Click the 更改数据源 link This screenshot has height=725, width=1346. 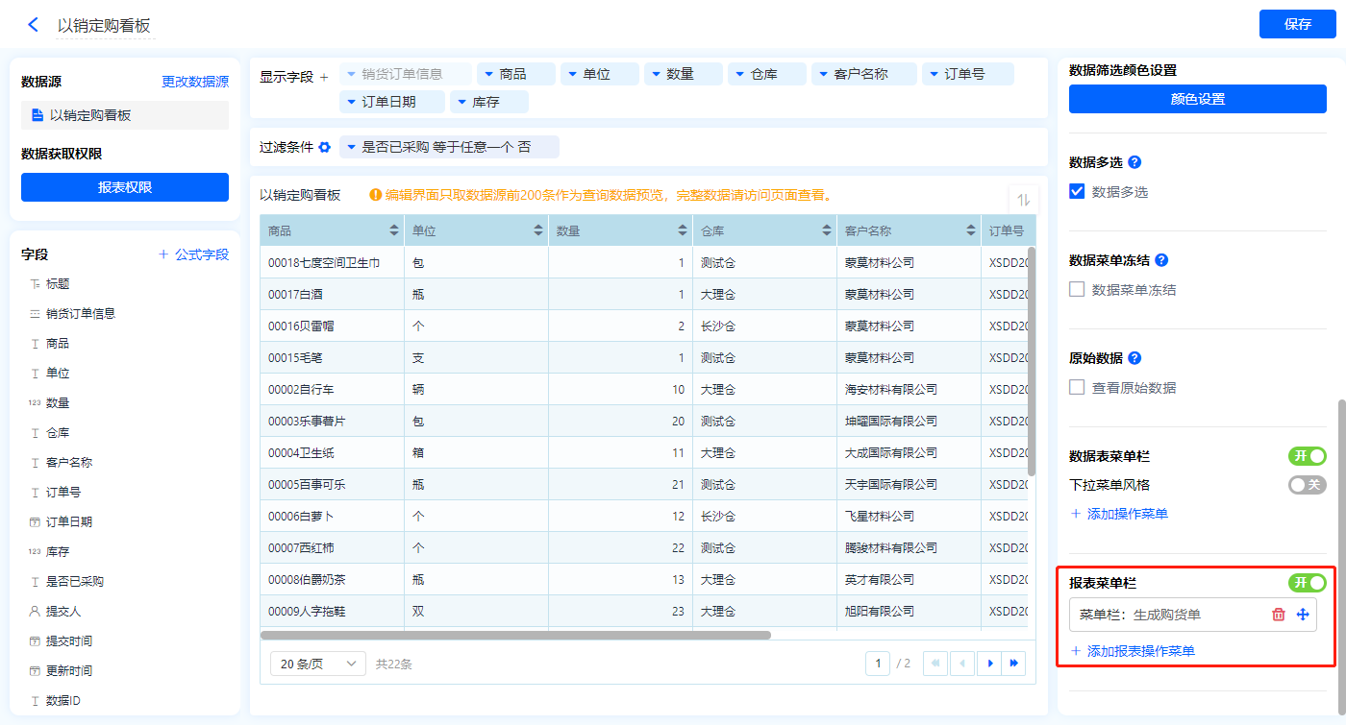194,83
